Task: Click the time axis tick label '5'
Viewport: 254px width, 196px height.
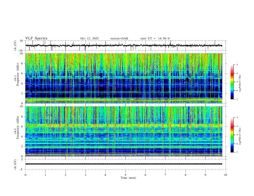Action: pyautogui.click(x=125, y=175)
